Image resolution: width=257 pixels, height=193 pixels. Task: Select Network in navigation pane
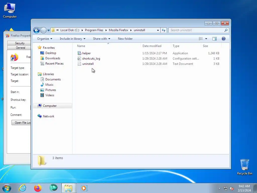[48, 116]
